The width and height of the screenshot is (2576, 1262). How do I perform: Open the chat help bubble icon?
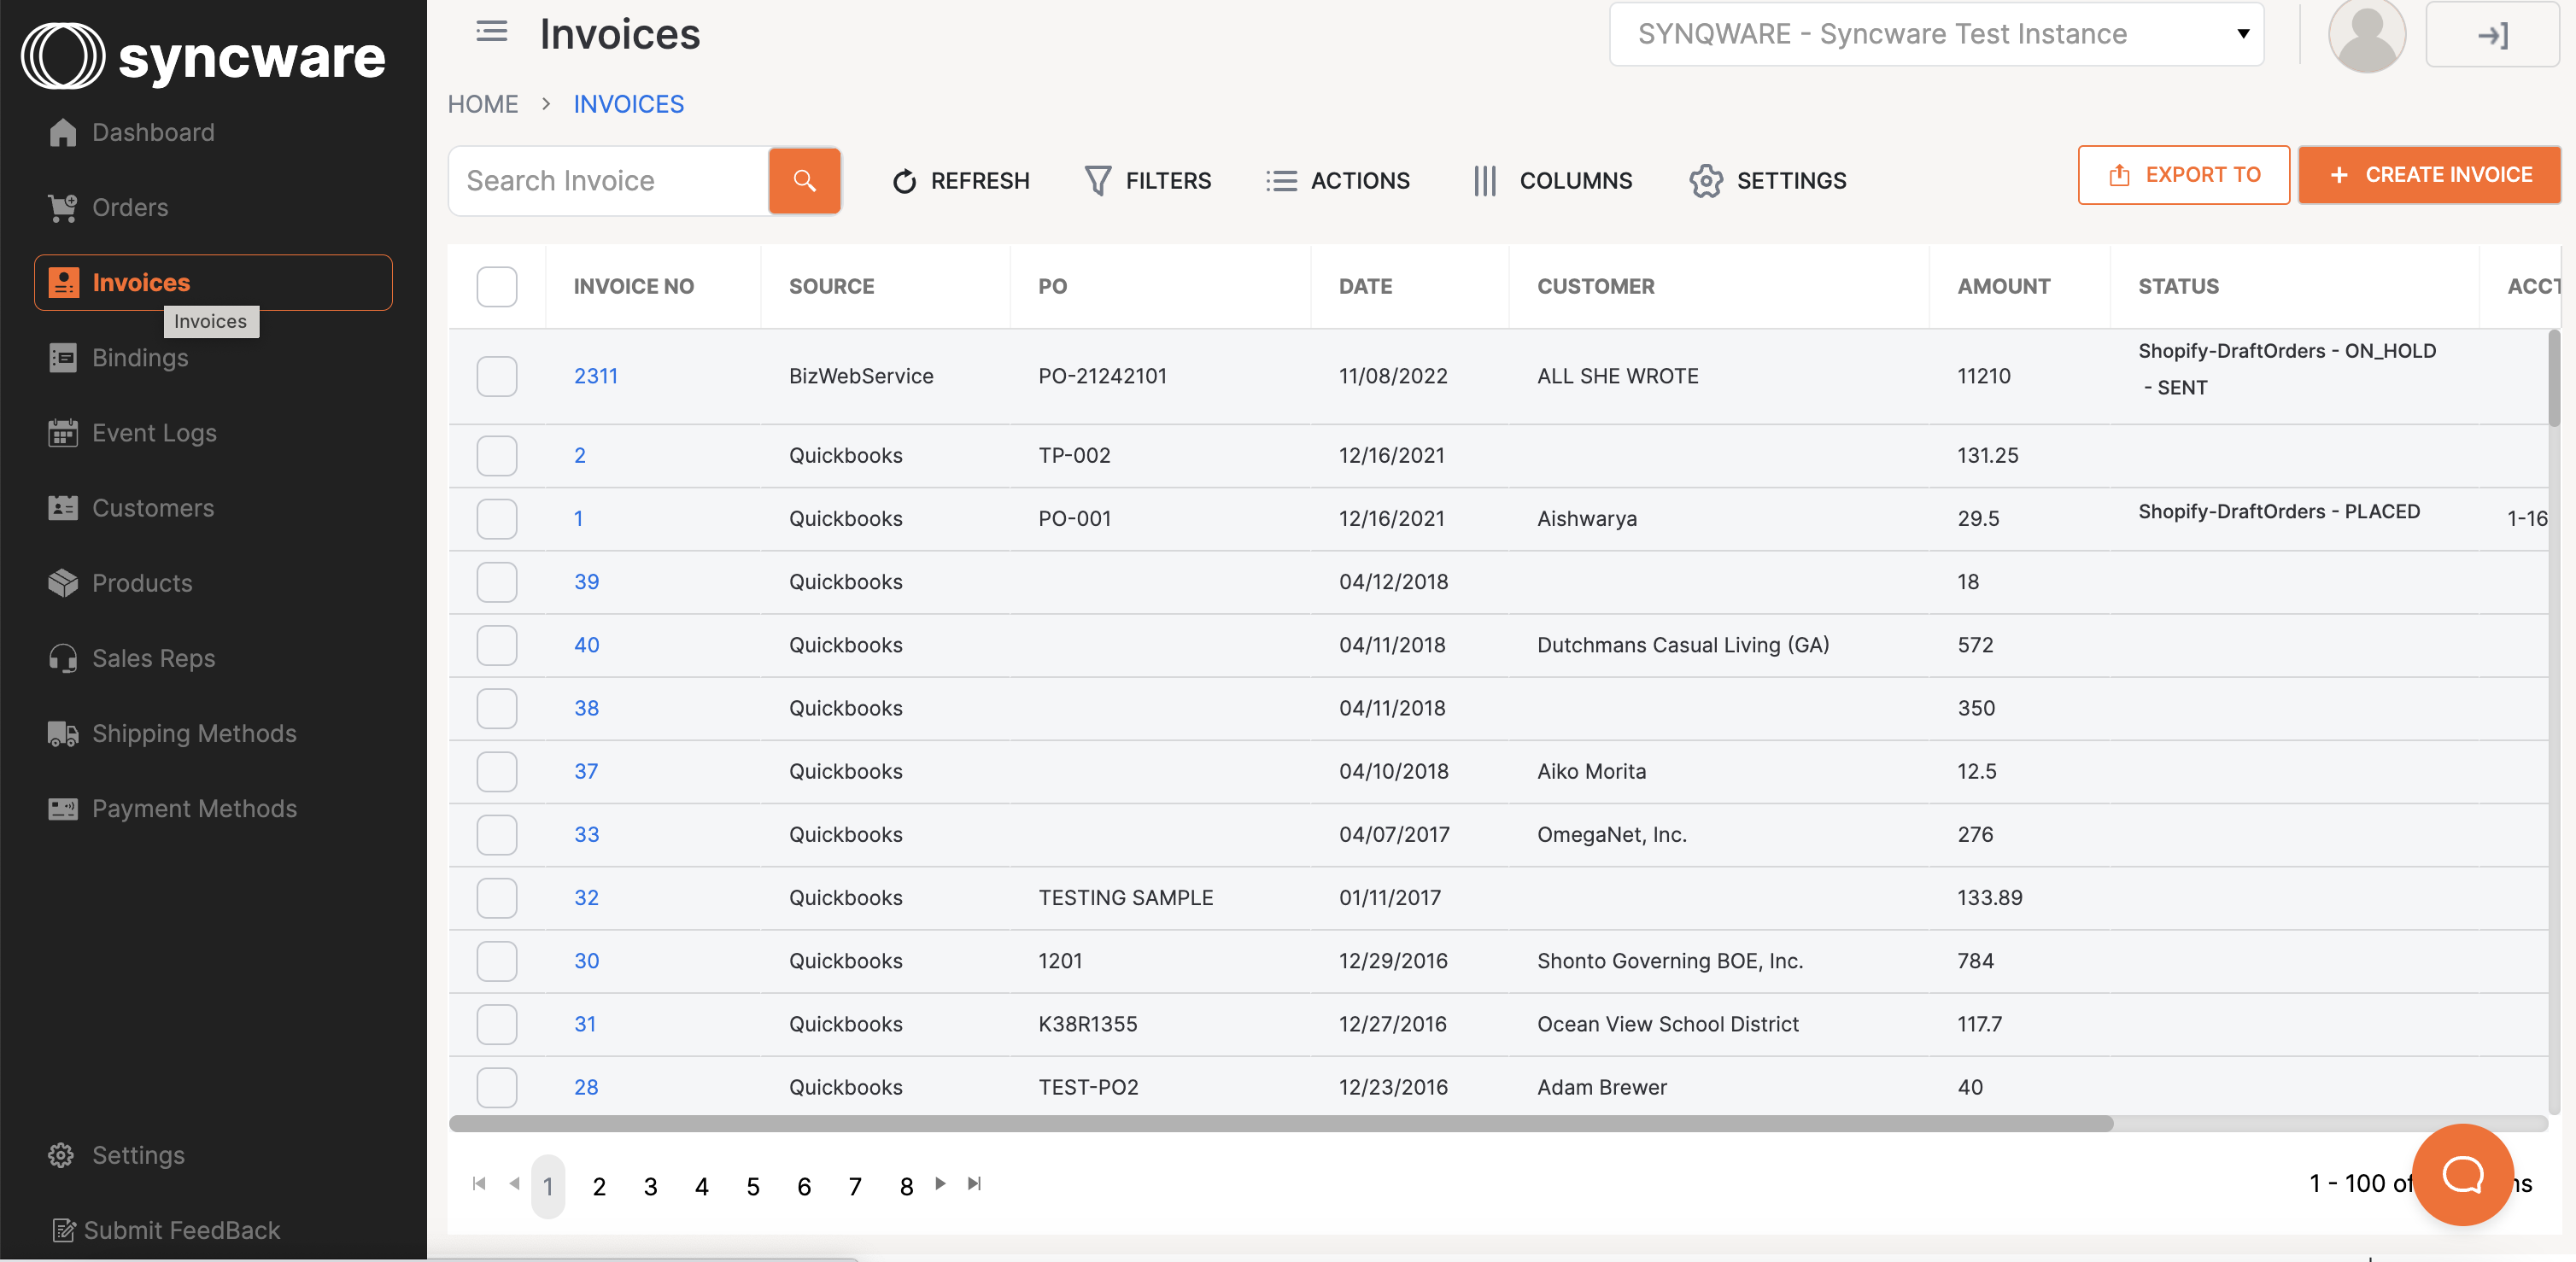[2463, 1175]
